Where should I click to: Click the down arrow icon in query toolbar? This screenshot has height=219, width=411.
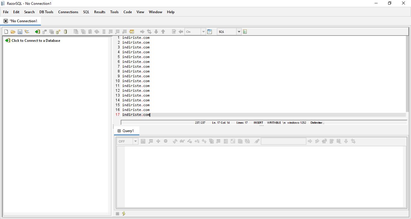[x=346, y=141]
